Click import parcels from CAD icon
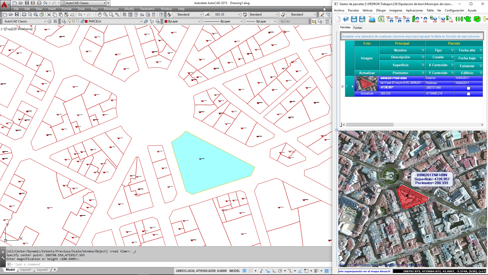 click(x=416, y=19)
